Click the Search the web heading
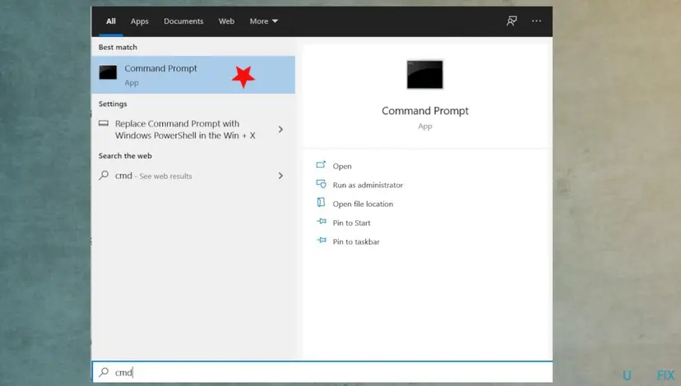Viewport: 681px width, 386px height. 125,156
